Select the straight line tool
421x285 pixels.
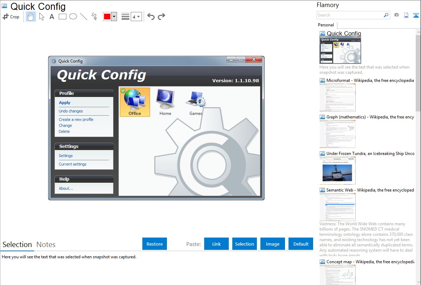tap(84, 17)
